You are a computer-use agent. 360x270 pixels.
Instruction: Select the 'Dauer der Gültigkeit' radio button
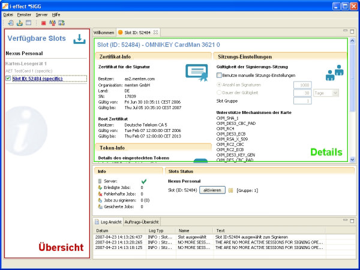219,93
